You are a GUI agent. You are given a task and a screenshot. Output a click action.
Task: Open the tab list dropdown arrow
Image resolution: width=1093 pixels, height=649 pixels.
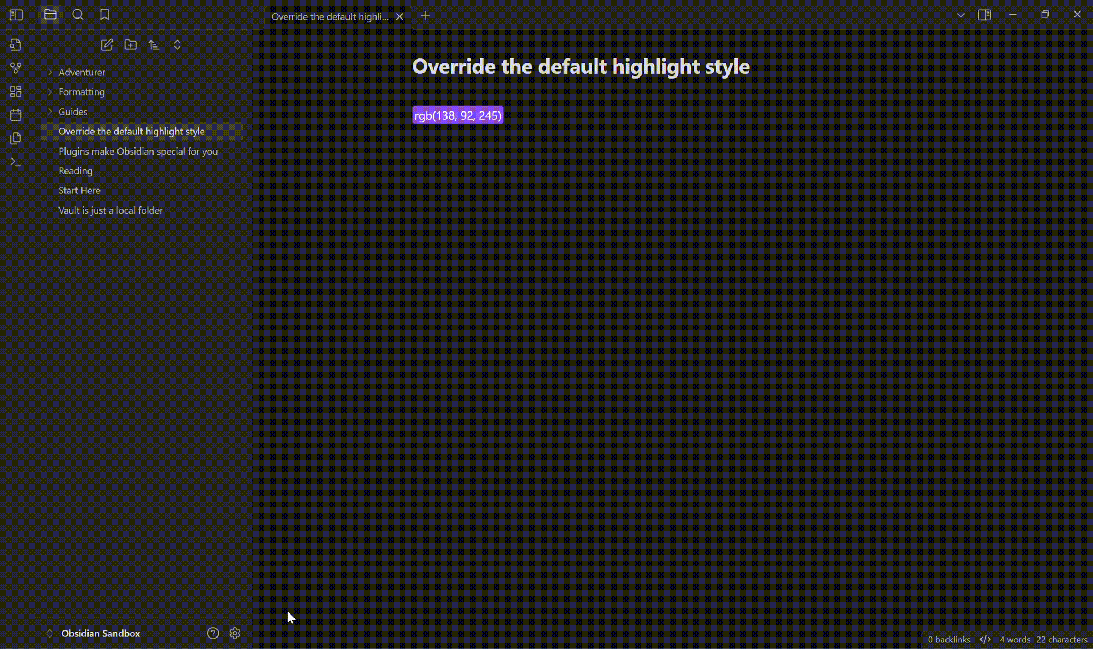[x=960, y=15]
